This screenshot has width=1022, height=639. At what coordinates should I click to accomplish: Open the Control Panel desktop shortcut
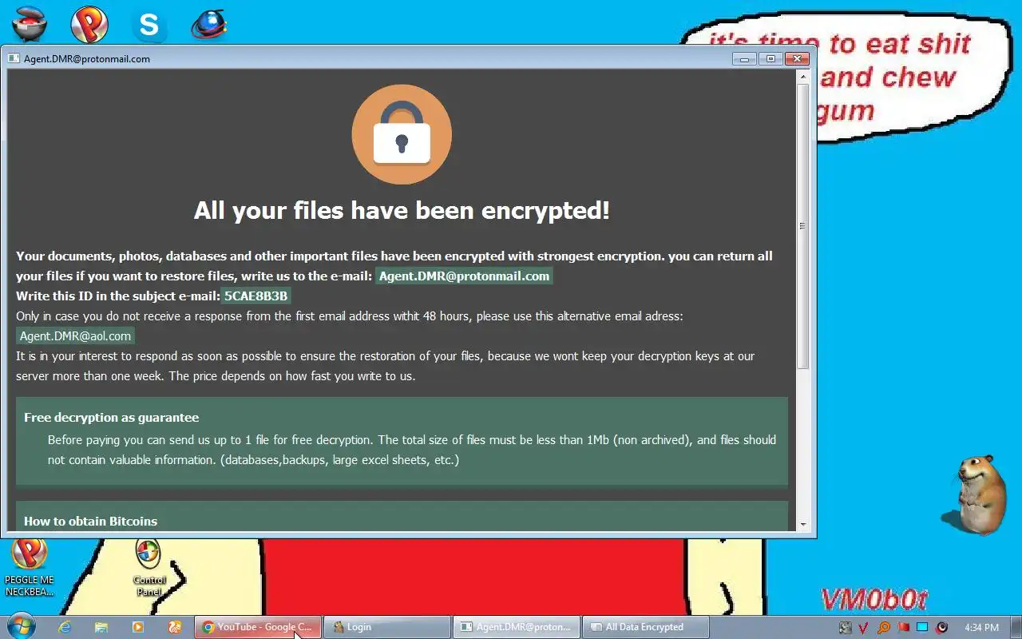point(149,567)
